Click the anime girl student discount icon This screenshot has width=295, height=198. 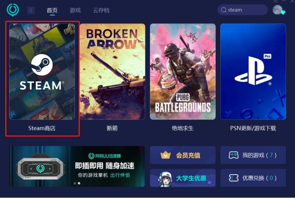click(165, 179)
